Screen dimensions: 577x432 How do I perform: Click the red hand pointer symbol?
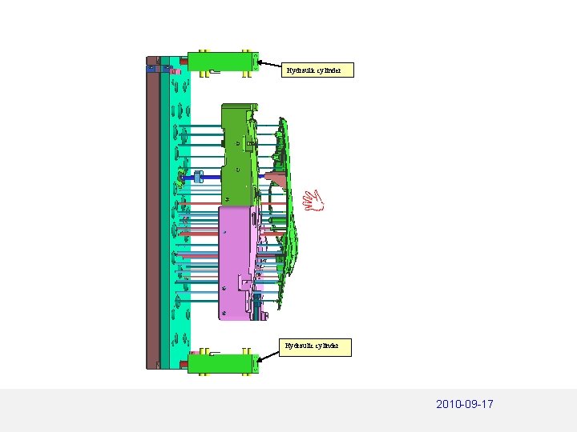click(313, 201)
